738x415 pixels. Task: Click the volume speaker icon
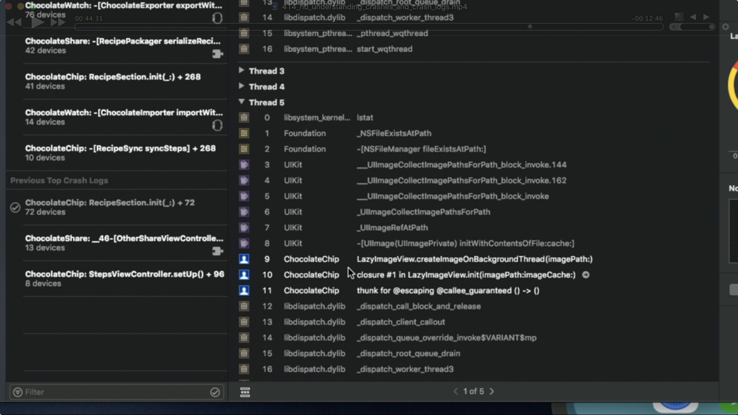point(675,27)
